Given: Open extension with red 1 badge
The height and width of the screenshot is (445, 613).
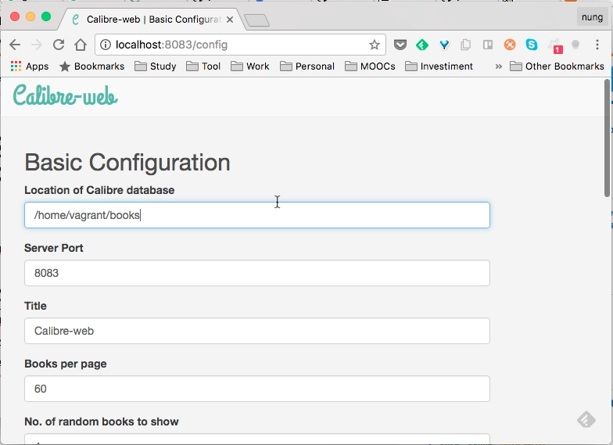Looking at the screenshot, I should 555,45.
